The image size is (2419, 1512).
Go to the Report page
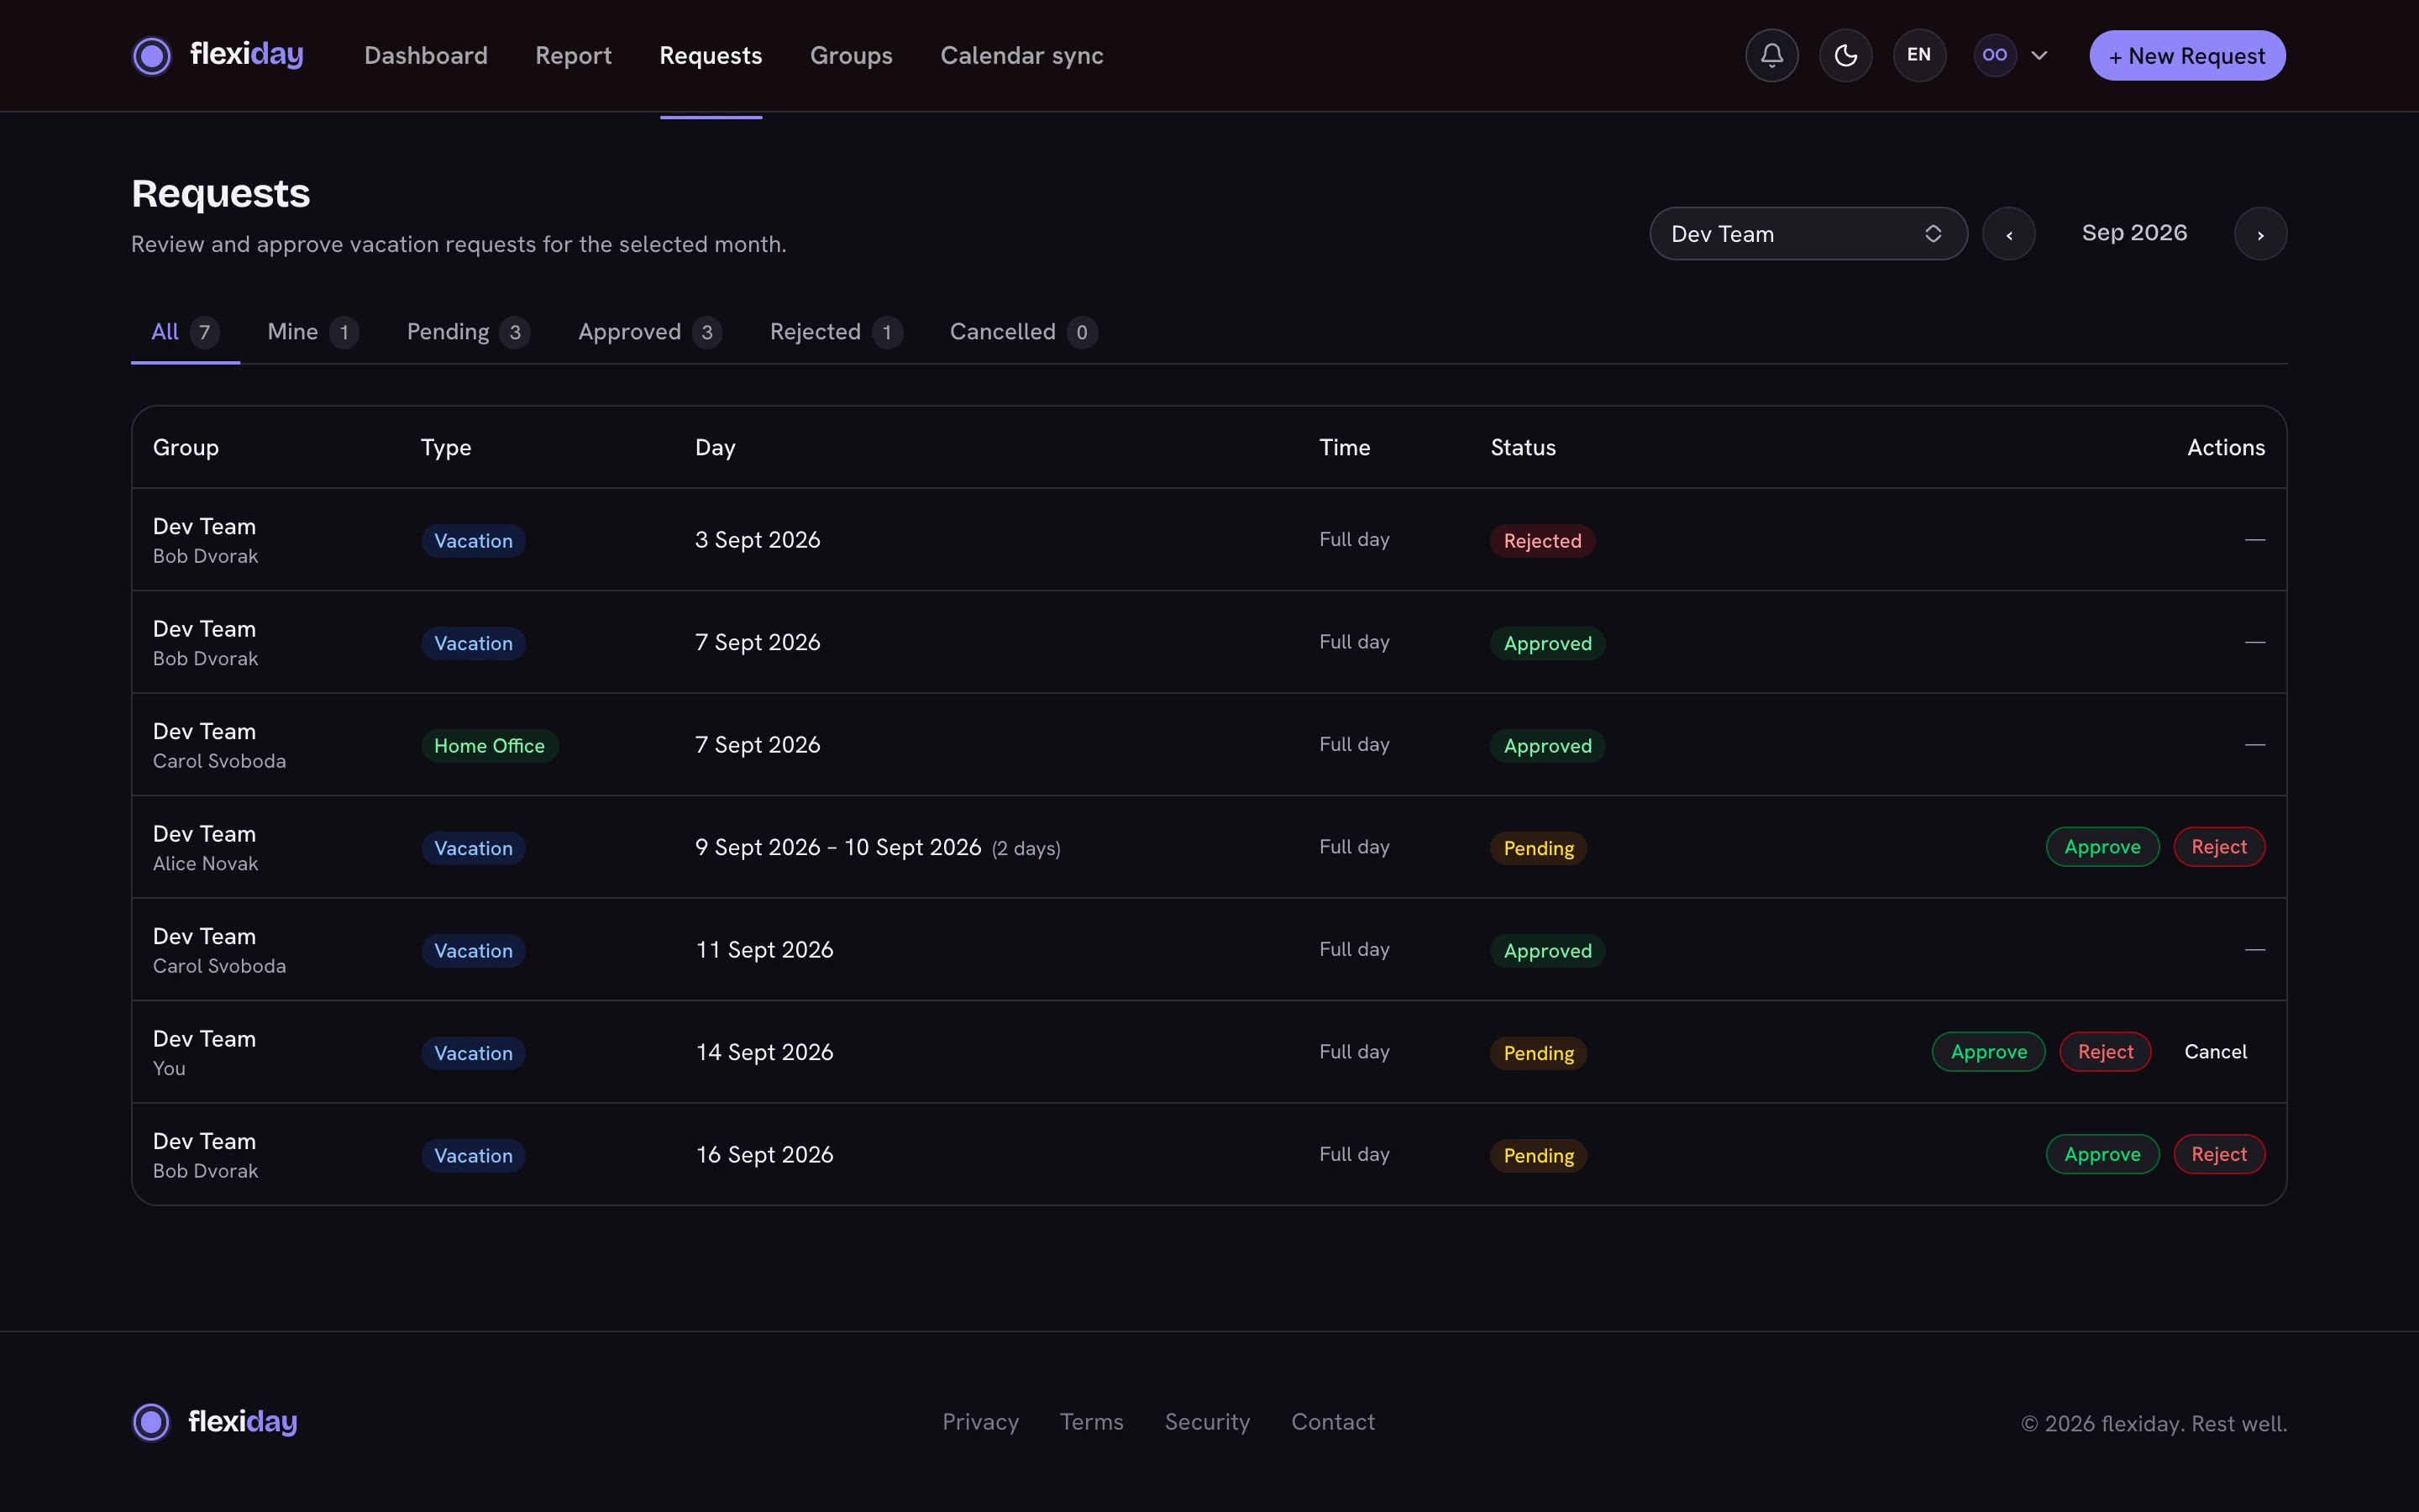(x=573, y=55)
